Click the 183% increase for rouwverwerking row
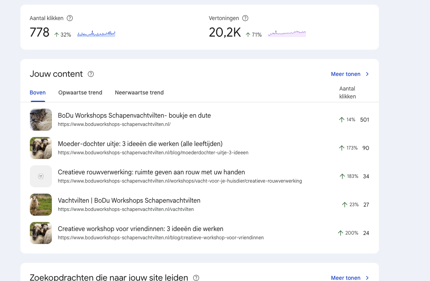 pyautogui.click(x=349, y=176)
